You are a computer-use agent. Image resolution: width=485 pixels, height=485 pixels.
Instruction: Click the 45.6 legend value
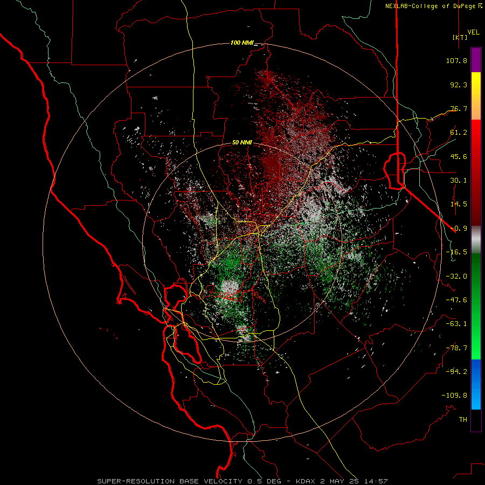[459, 156]
